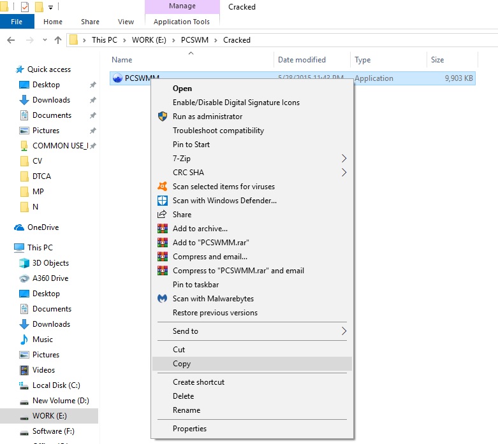Choose Copy from the context menu
Image resolution: width=498 pixels, height=444 pixels.
[252, 364]
